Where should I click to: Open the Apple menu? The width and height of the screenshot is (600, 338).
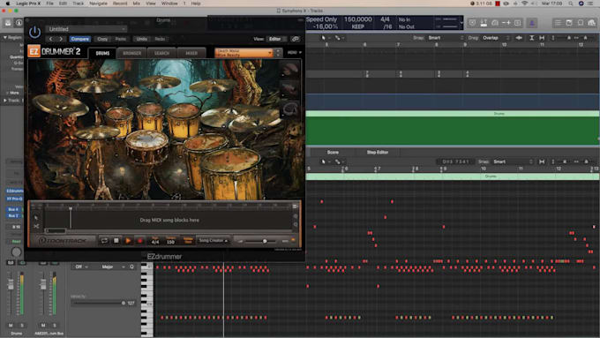7,4
